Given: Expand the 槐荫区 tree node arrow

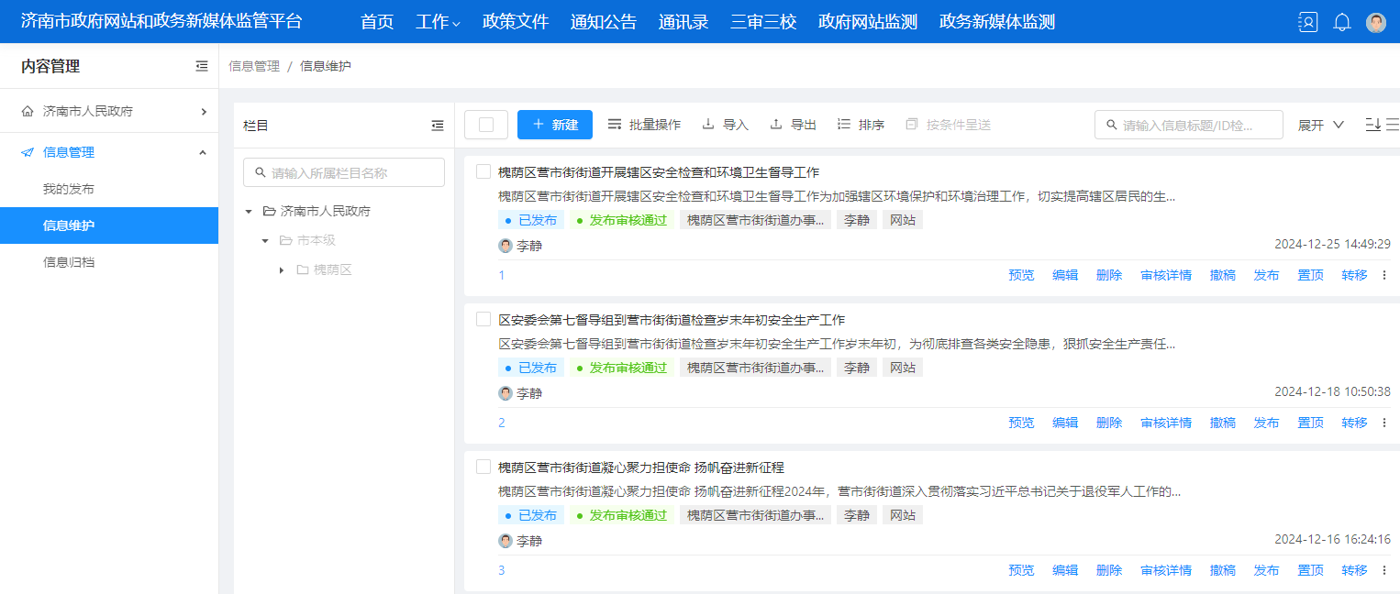Looking at the screenshot, I should pyautogui.click(x=282, y=269).
